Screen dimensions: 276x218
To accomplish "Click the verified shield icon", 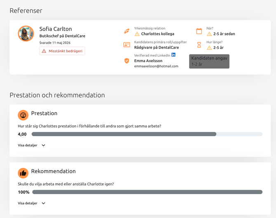I will tap(127, 61).
